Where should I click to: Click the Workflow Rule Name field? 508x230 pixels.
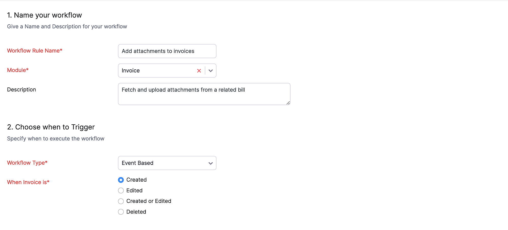[x=167, y=51]
